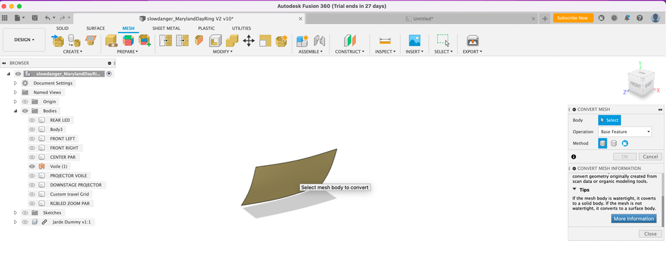Open the DESIGN workspace dropdown

coord(24,40)
